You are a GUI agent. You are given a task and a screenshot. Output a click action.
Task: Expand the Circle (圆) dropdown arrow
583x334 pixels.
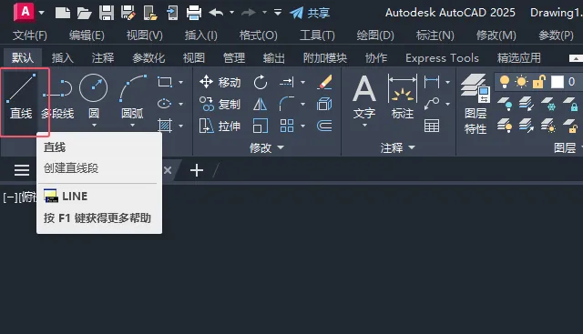[94, 126]
